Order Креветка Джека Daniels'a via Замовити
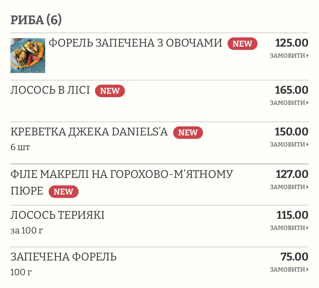The height and width of the screenshot is (288, 319). coord(289,144)
